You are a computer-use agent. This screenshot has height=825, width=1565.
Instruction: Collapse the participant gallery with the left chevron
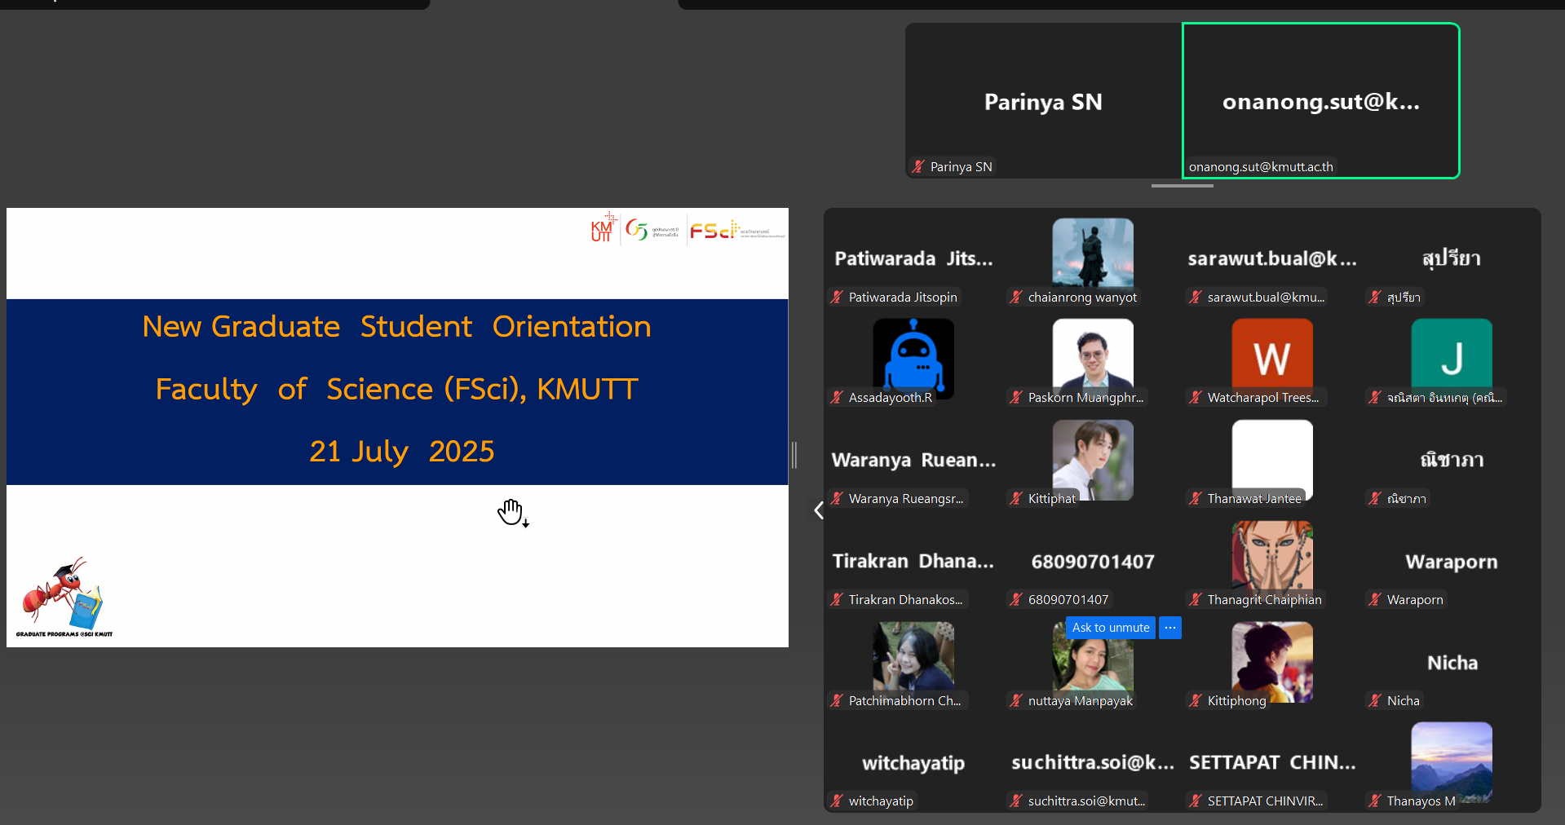(818, 510)
